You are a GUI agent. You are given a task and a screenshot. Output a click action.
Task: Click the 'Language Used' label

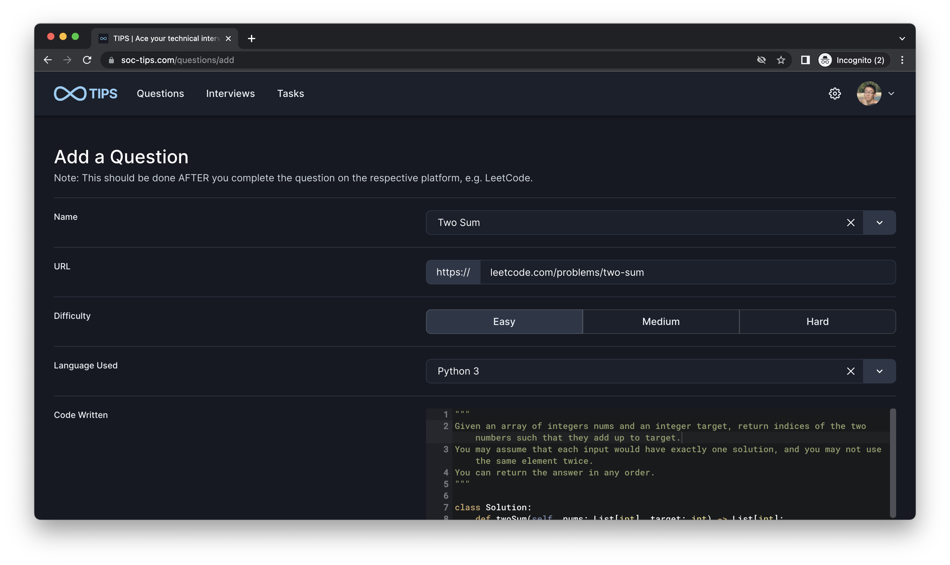[x=86, y=365]
